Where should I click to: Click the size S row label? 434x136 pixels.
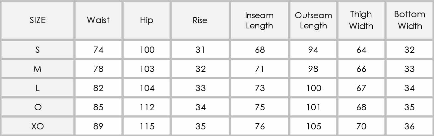tap(37, 50)
